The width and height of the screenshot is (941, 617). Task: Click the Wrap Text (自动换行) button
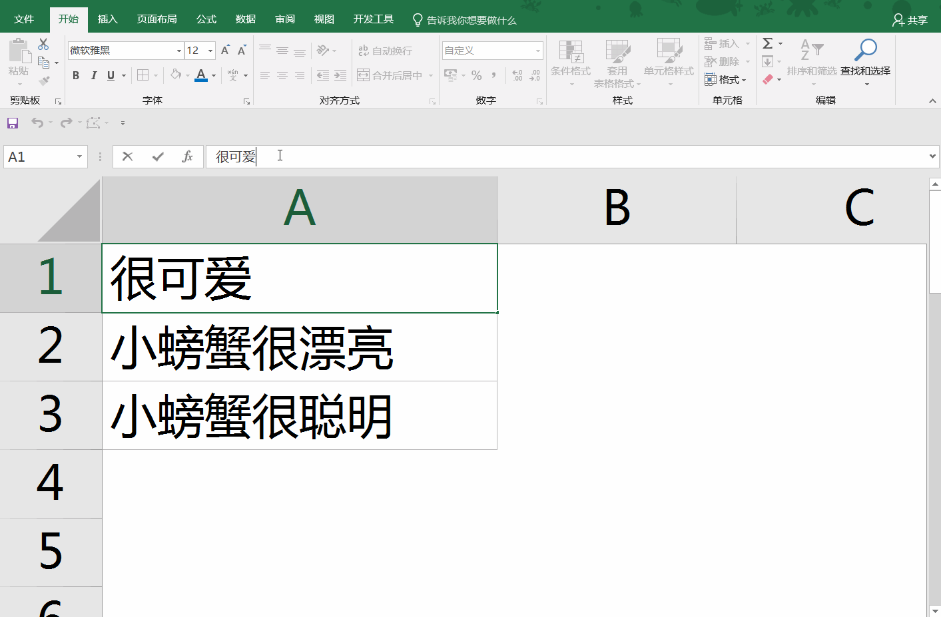coord(386,51)
